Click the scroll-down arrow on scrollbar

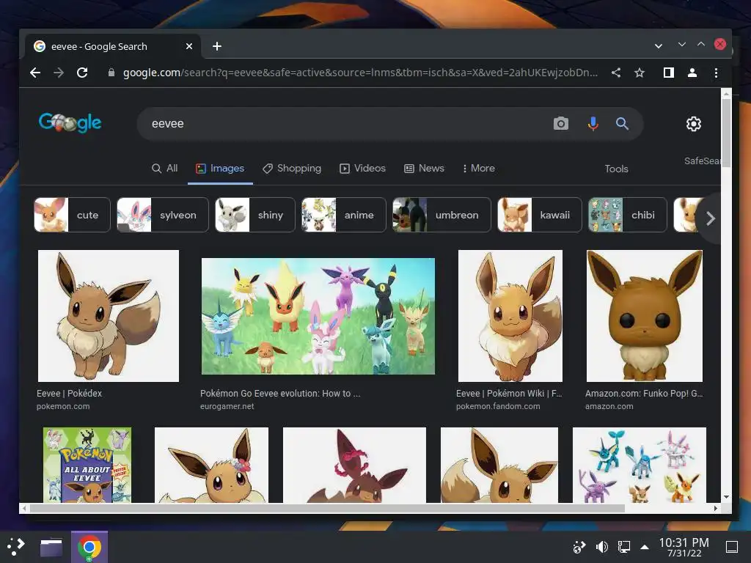(726, 497)
